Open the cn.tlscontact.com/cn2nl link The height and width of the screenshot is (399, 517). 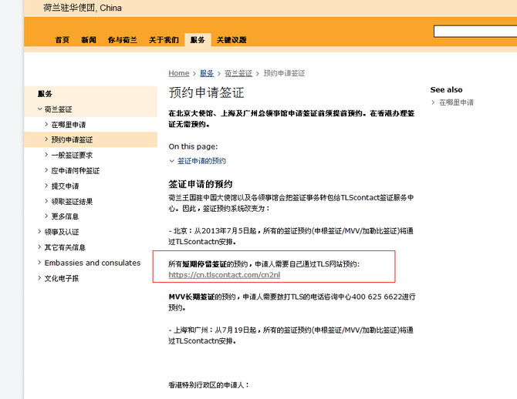tap(225, 275)
